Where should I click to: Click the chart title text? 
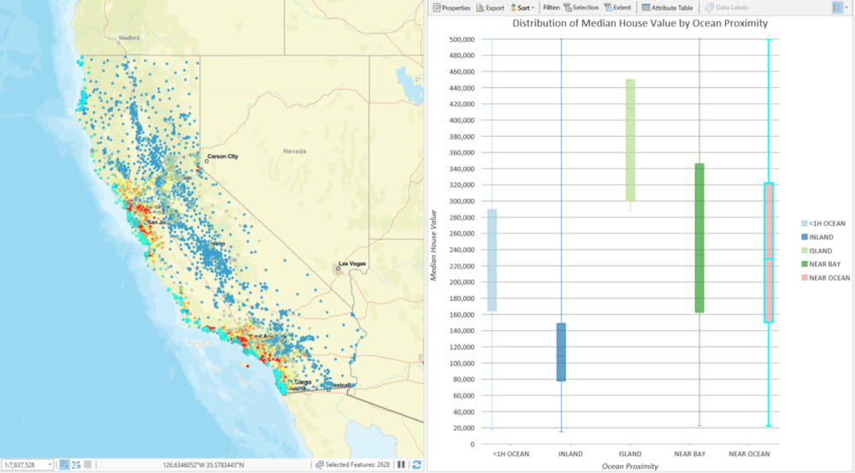click(640, 23)
